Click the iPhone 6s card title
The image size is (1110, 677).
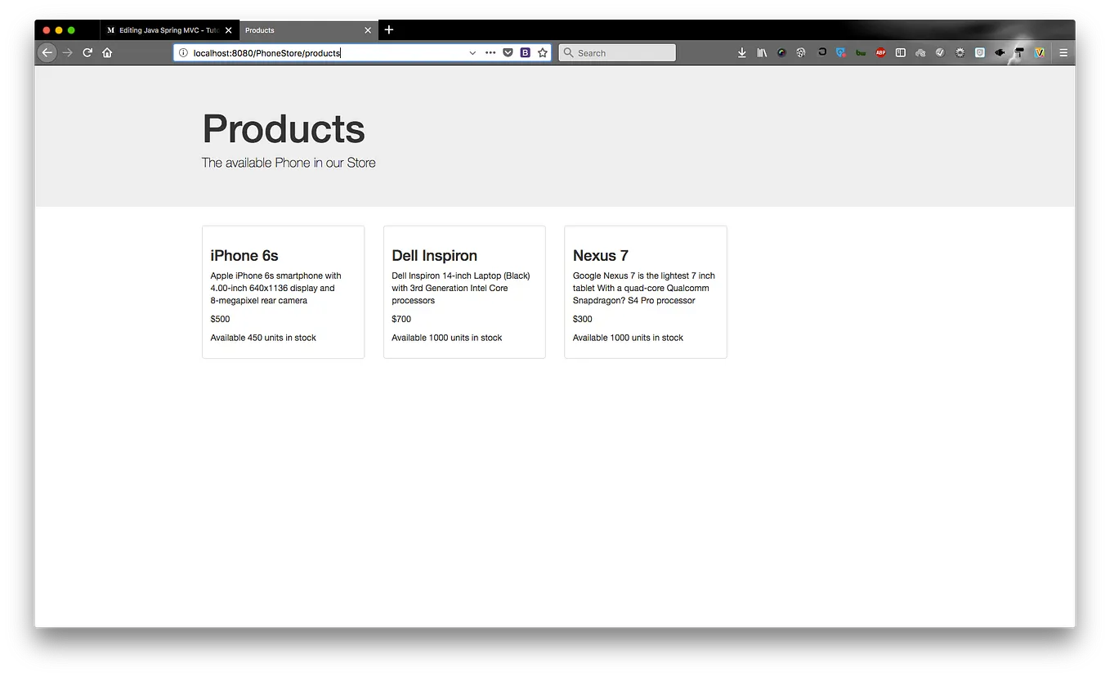[244, 256]
